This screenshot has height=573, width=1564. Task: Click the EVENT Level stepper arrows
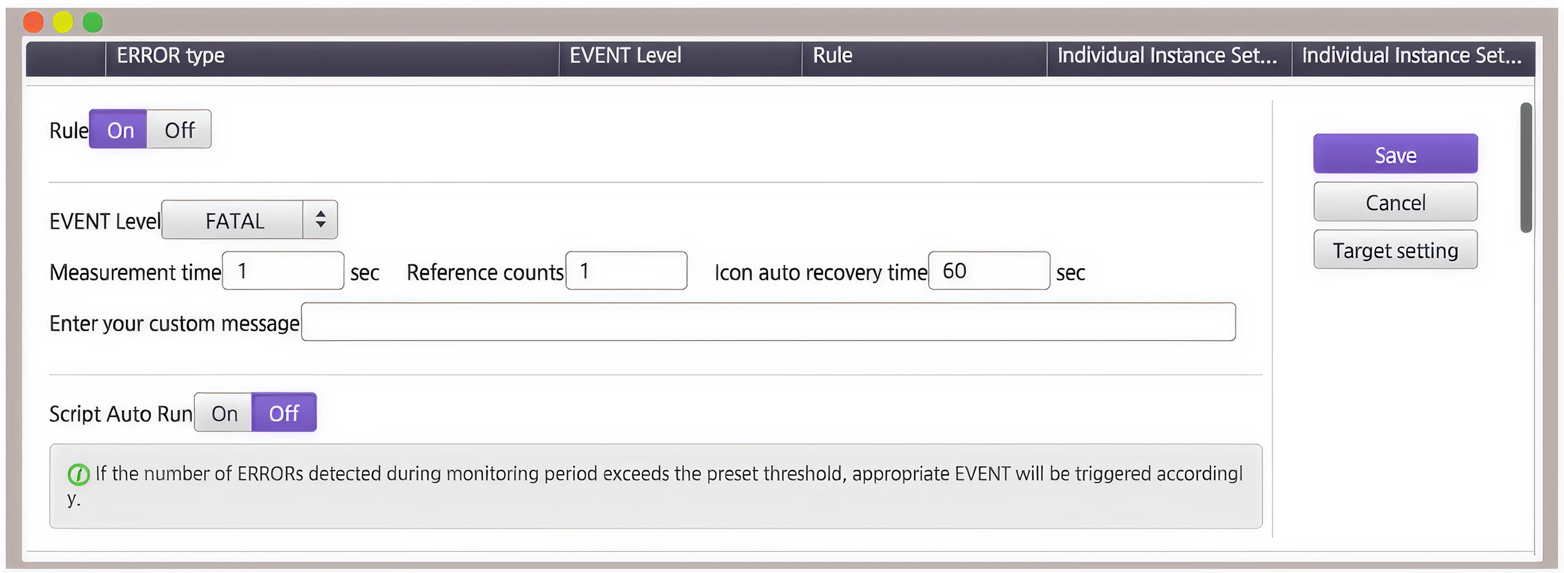320,219
